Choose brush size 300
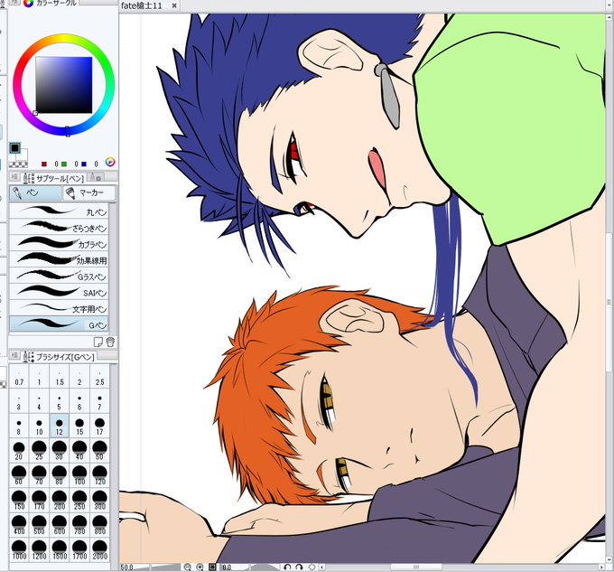The height and width of the screenshot is (572, 614). (99, 501)
